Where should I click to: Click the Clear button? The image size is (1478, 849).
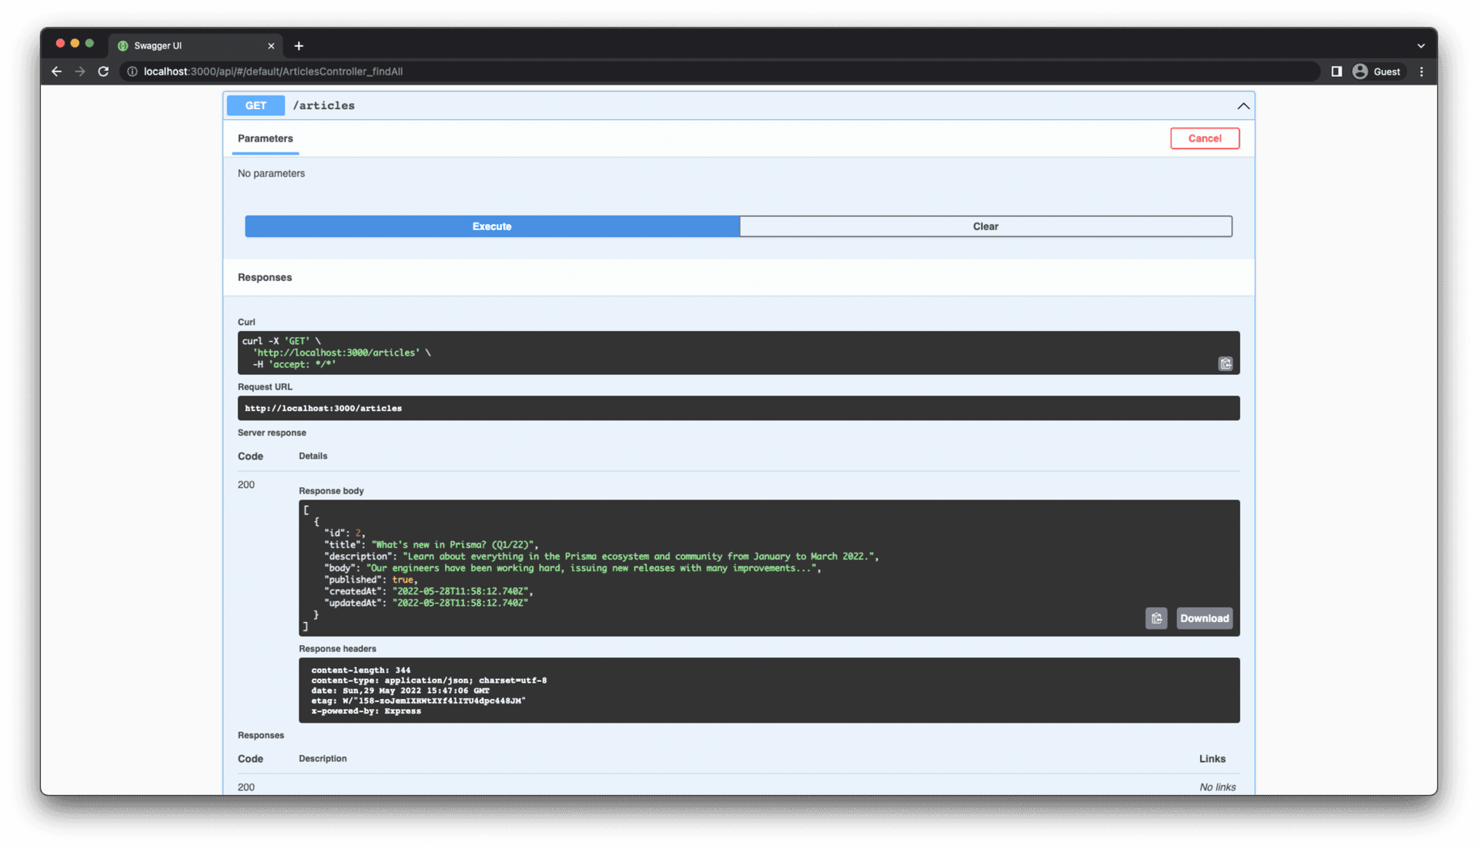coord(985,226)
